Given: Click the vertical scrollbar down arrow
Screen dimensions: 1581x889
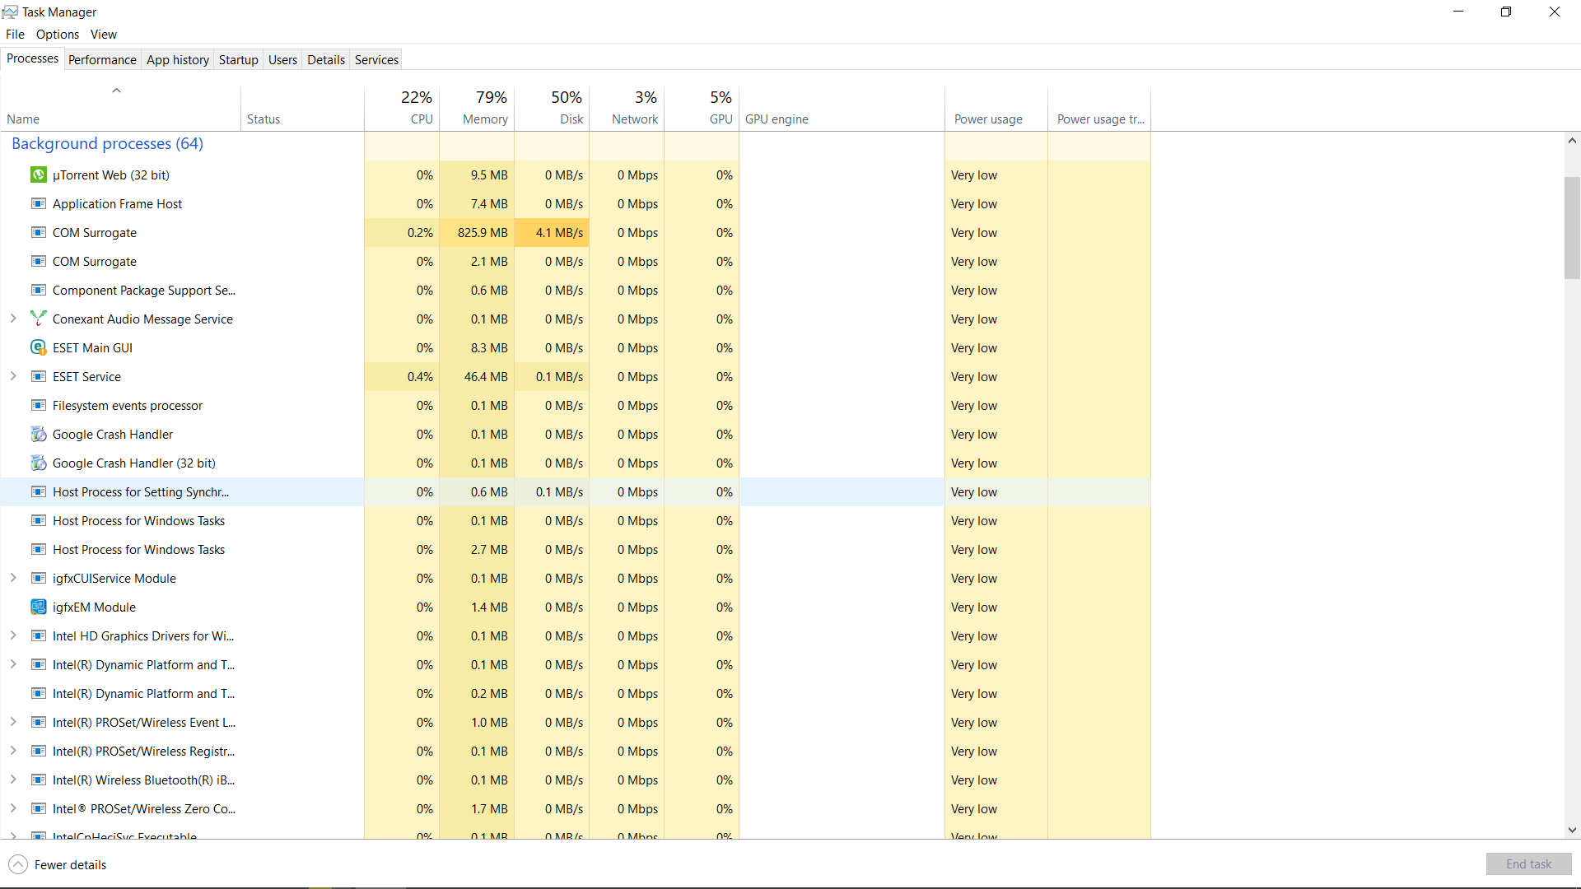Looking at the screenshot, I should 1572,831.
